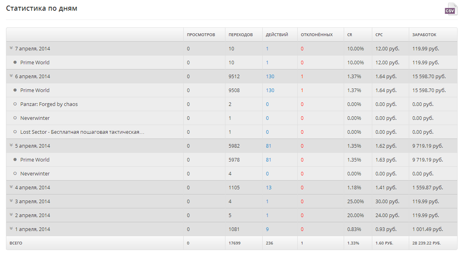Sort by the Переходов column header
This screenshot has width=460, height=254.
click(x=241, y=35)
